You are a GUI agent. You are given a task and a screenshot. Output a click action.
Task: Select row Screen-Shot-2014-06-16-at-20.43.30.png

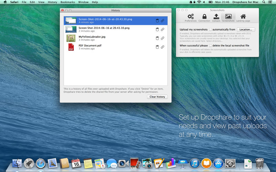[116, 21]
